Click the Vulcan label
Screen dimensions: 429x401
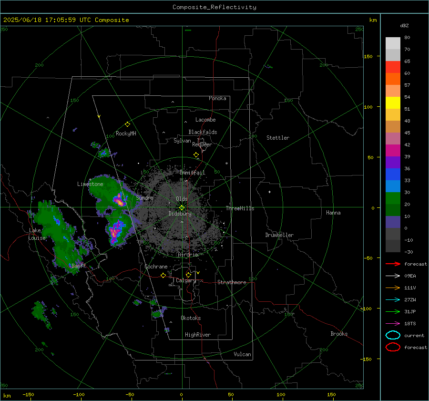pos(242,354)
